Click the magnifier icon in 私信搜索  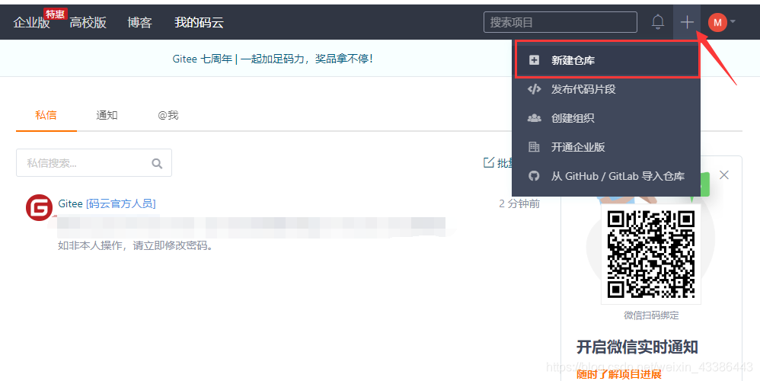click(157, 163)
